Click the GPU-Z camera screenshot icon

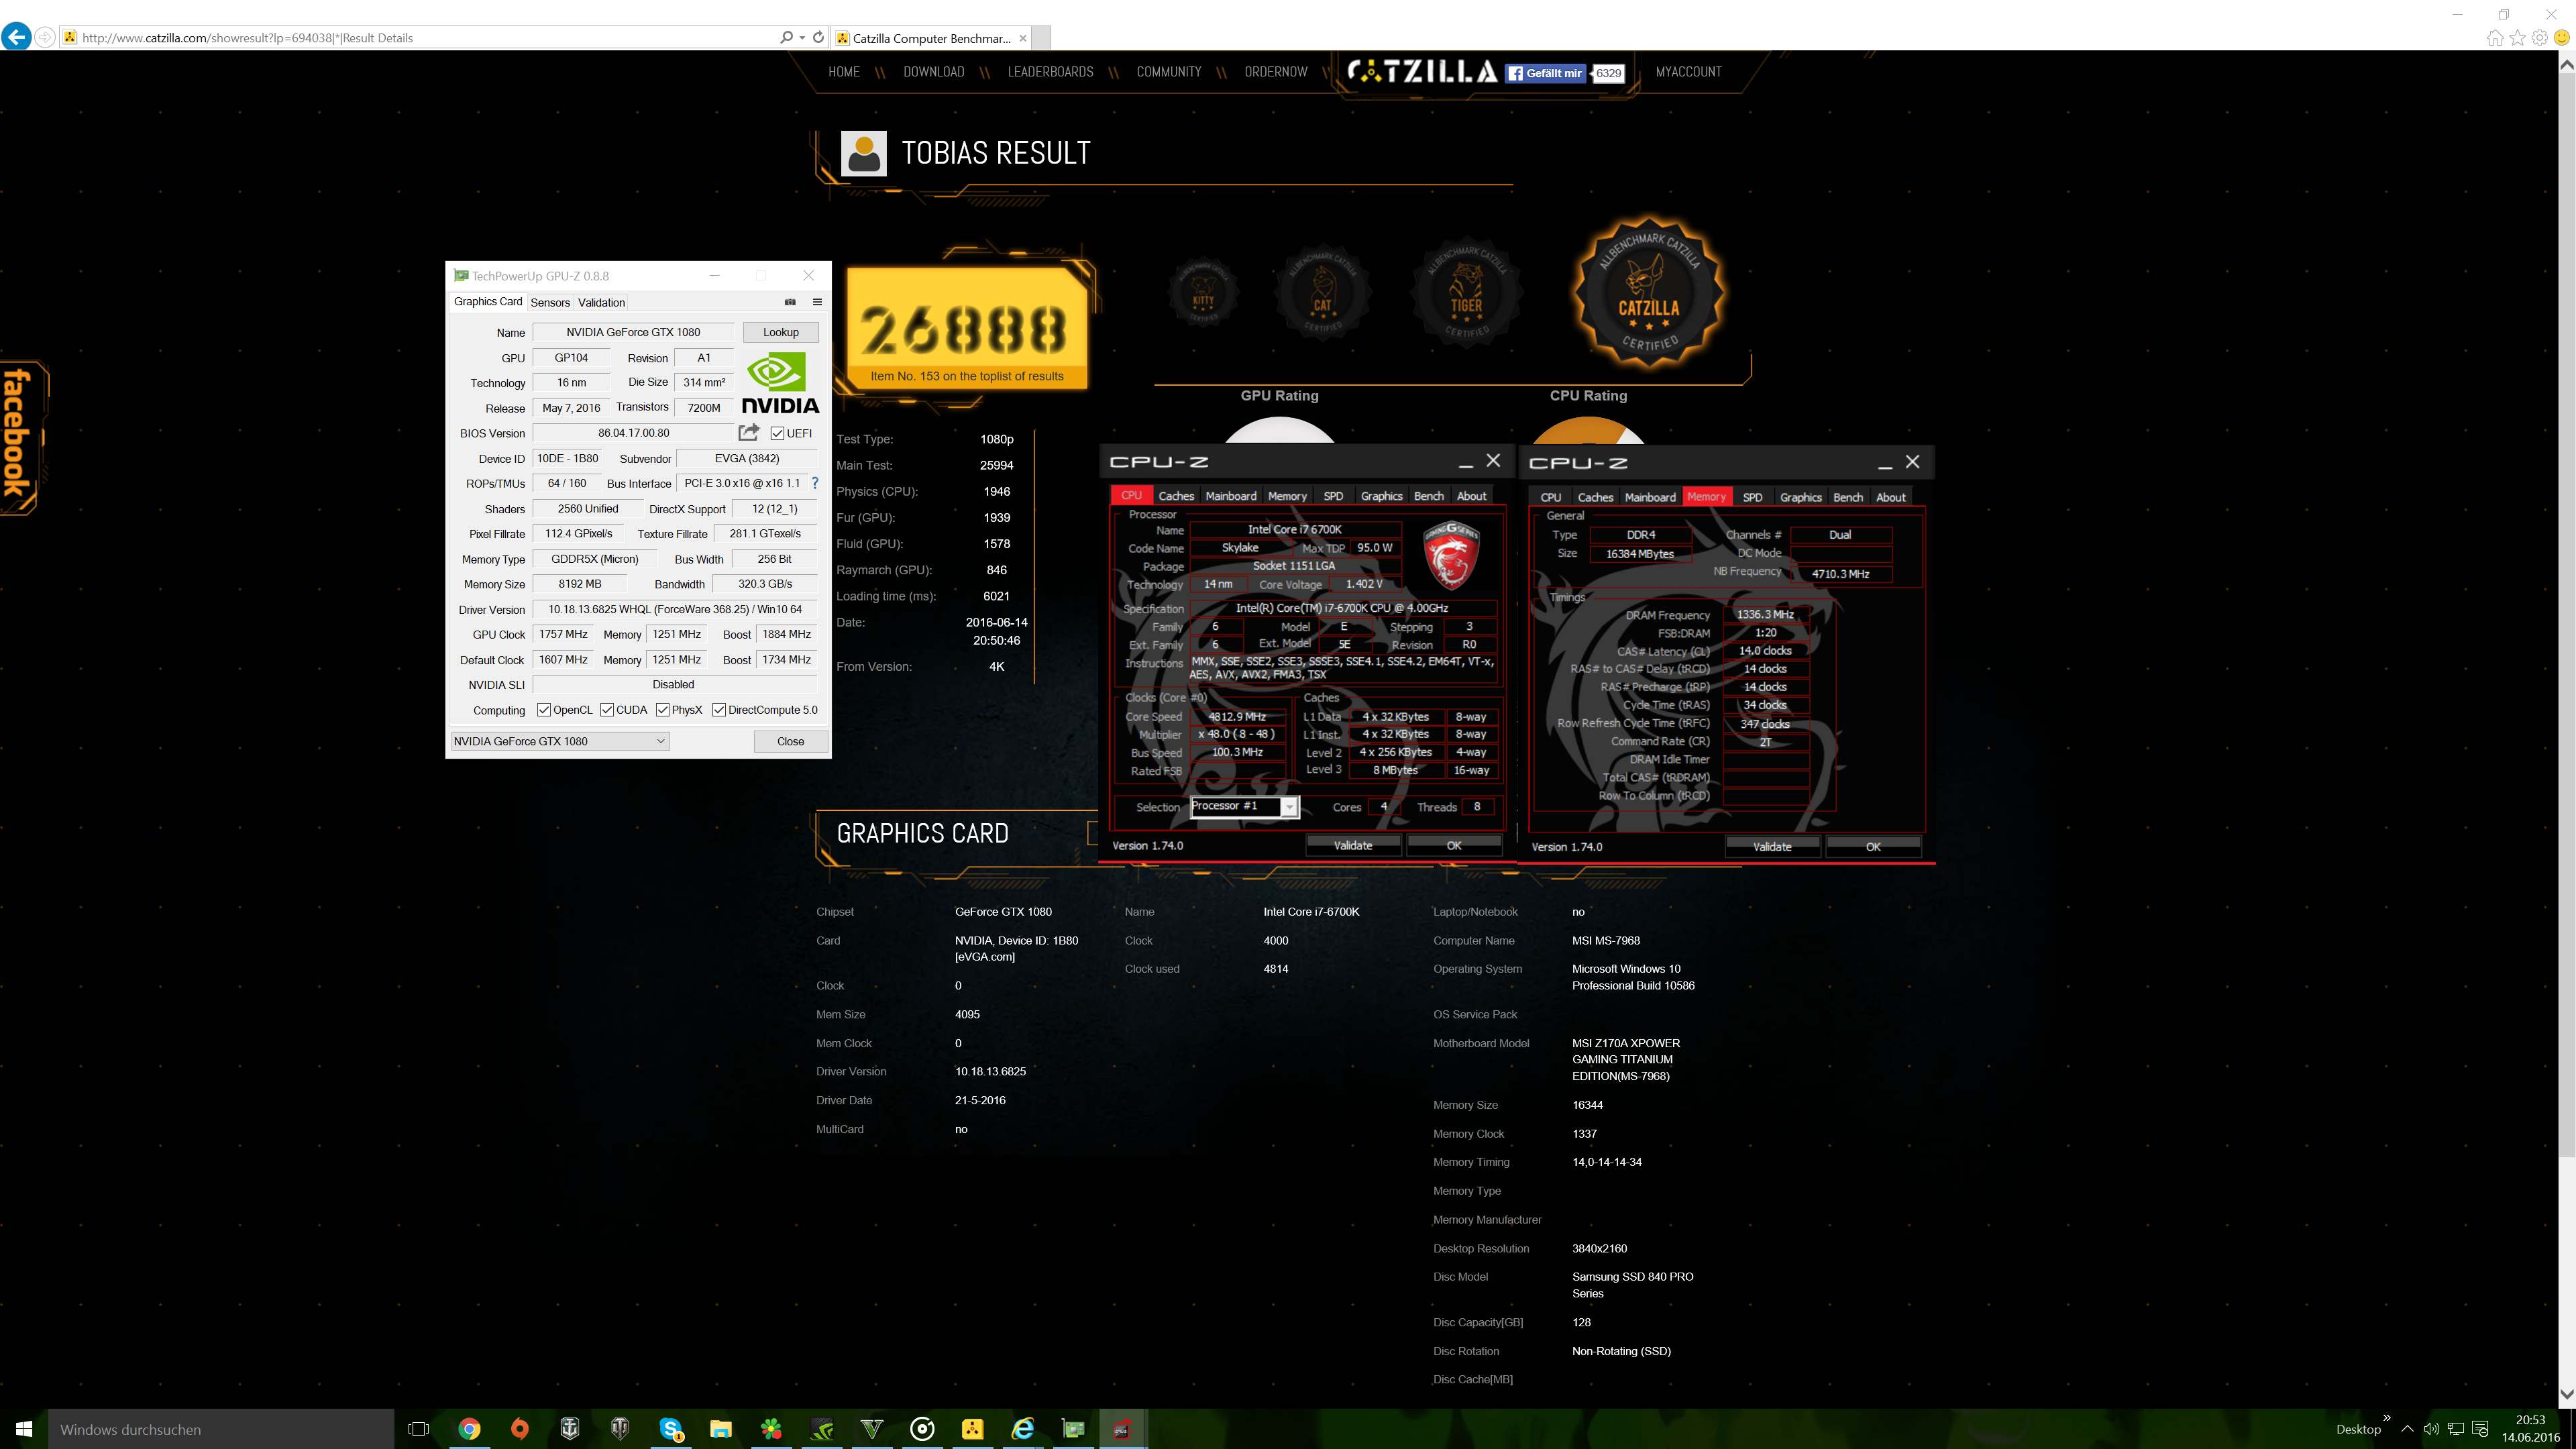pos(790,302)
